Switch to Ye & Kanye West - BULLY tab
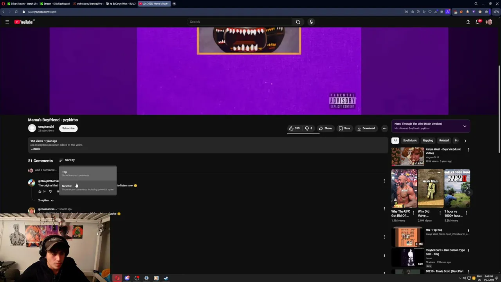 (121, 4)
